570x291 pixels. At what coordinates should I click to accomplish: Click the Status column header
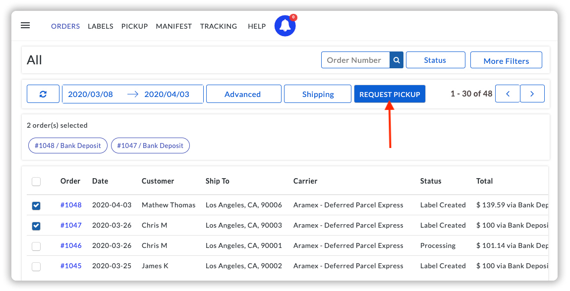[x=431, y=181]
